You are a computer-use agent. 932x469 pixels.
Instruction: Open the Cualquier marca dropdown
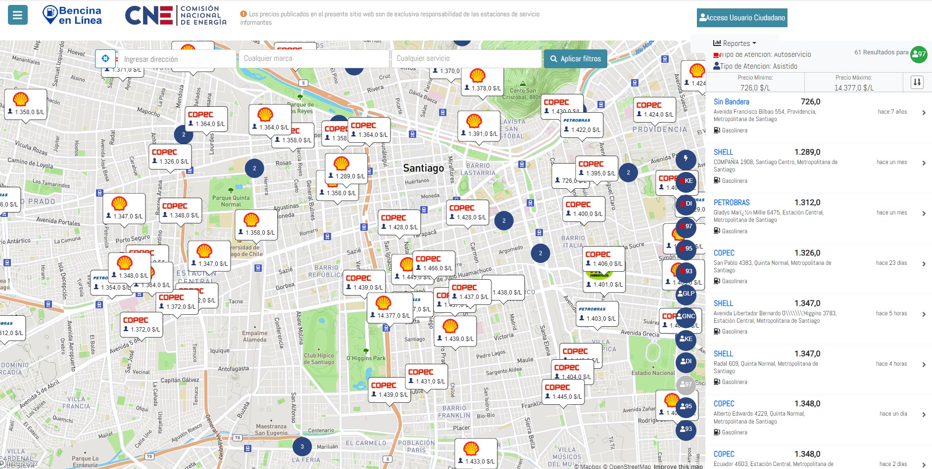tap(313, 59)
